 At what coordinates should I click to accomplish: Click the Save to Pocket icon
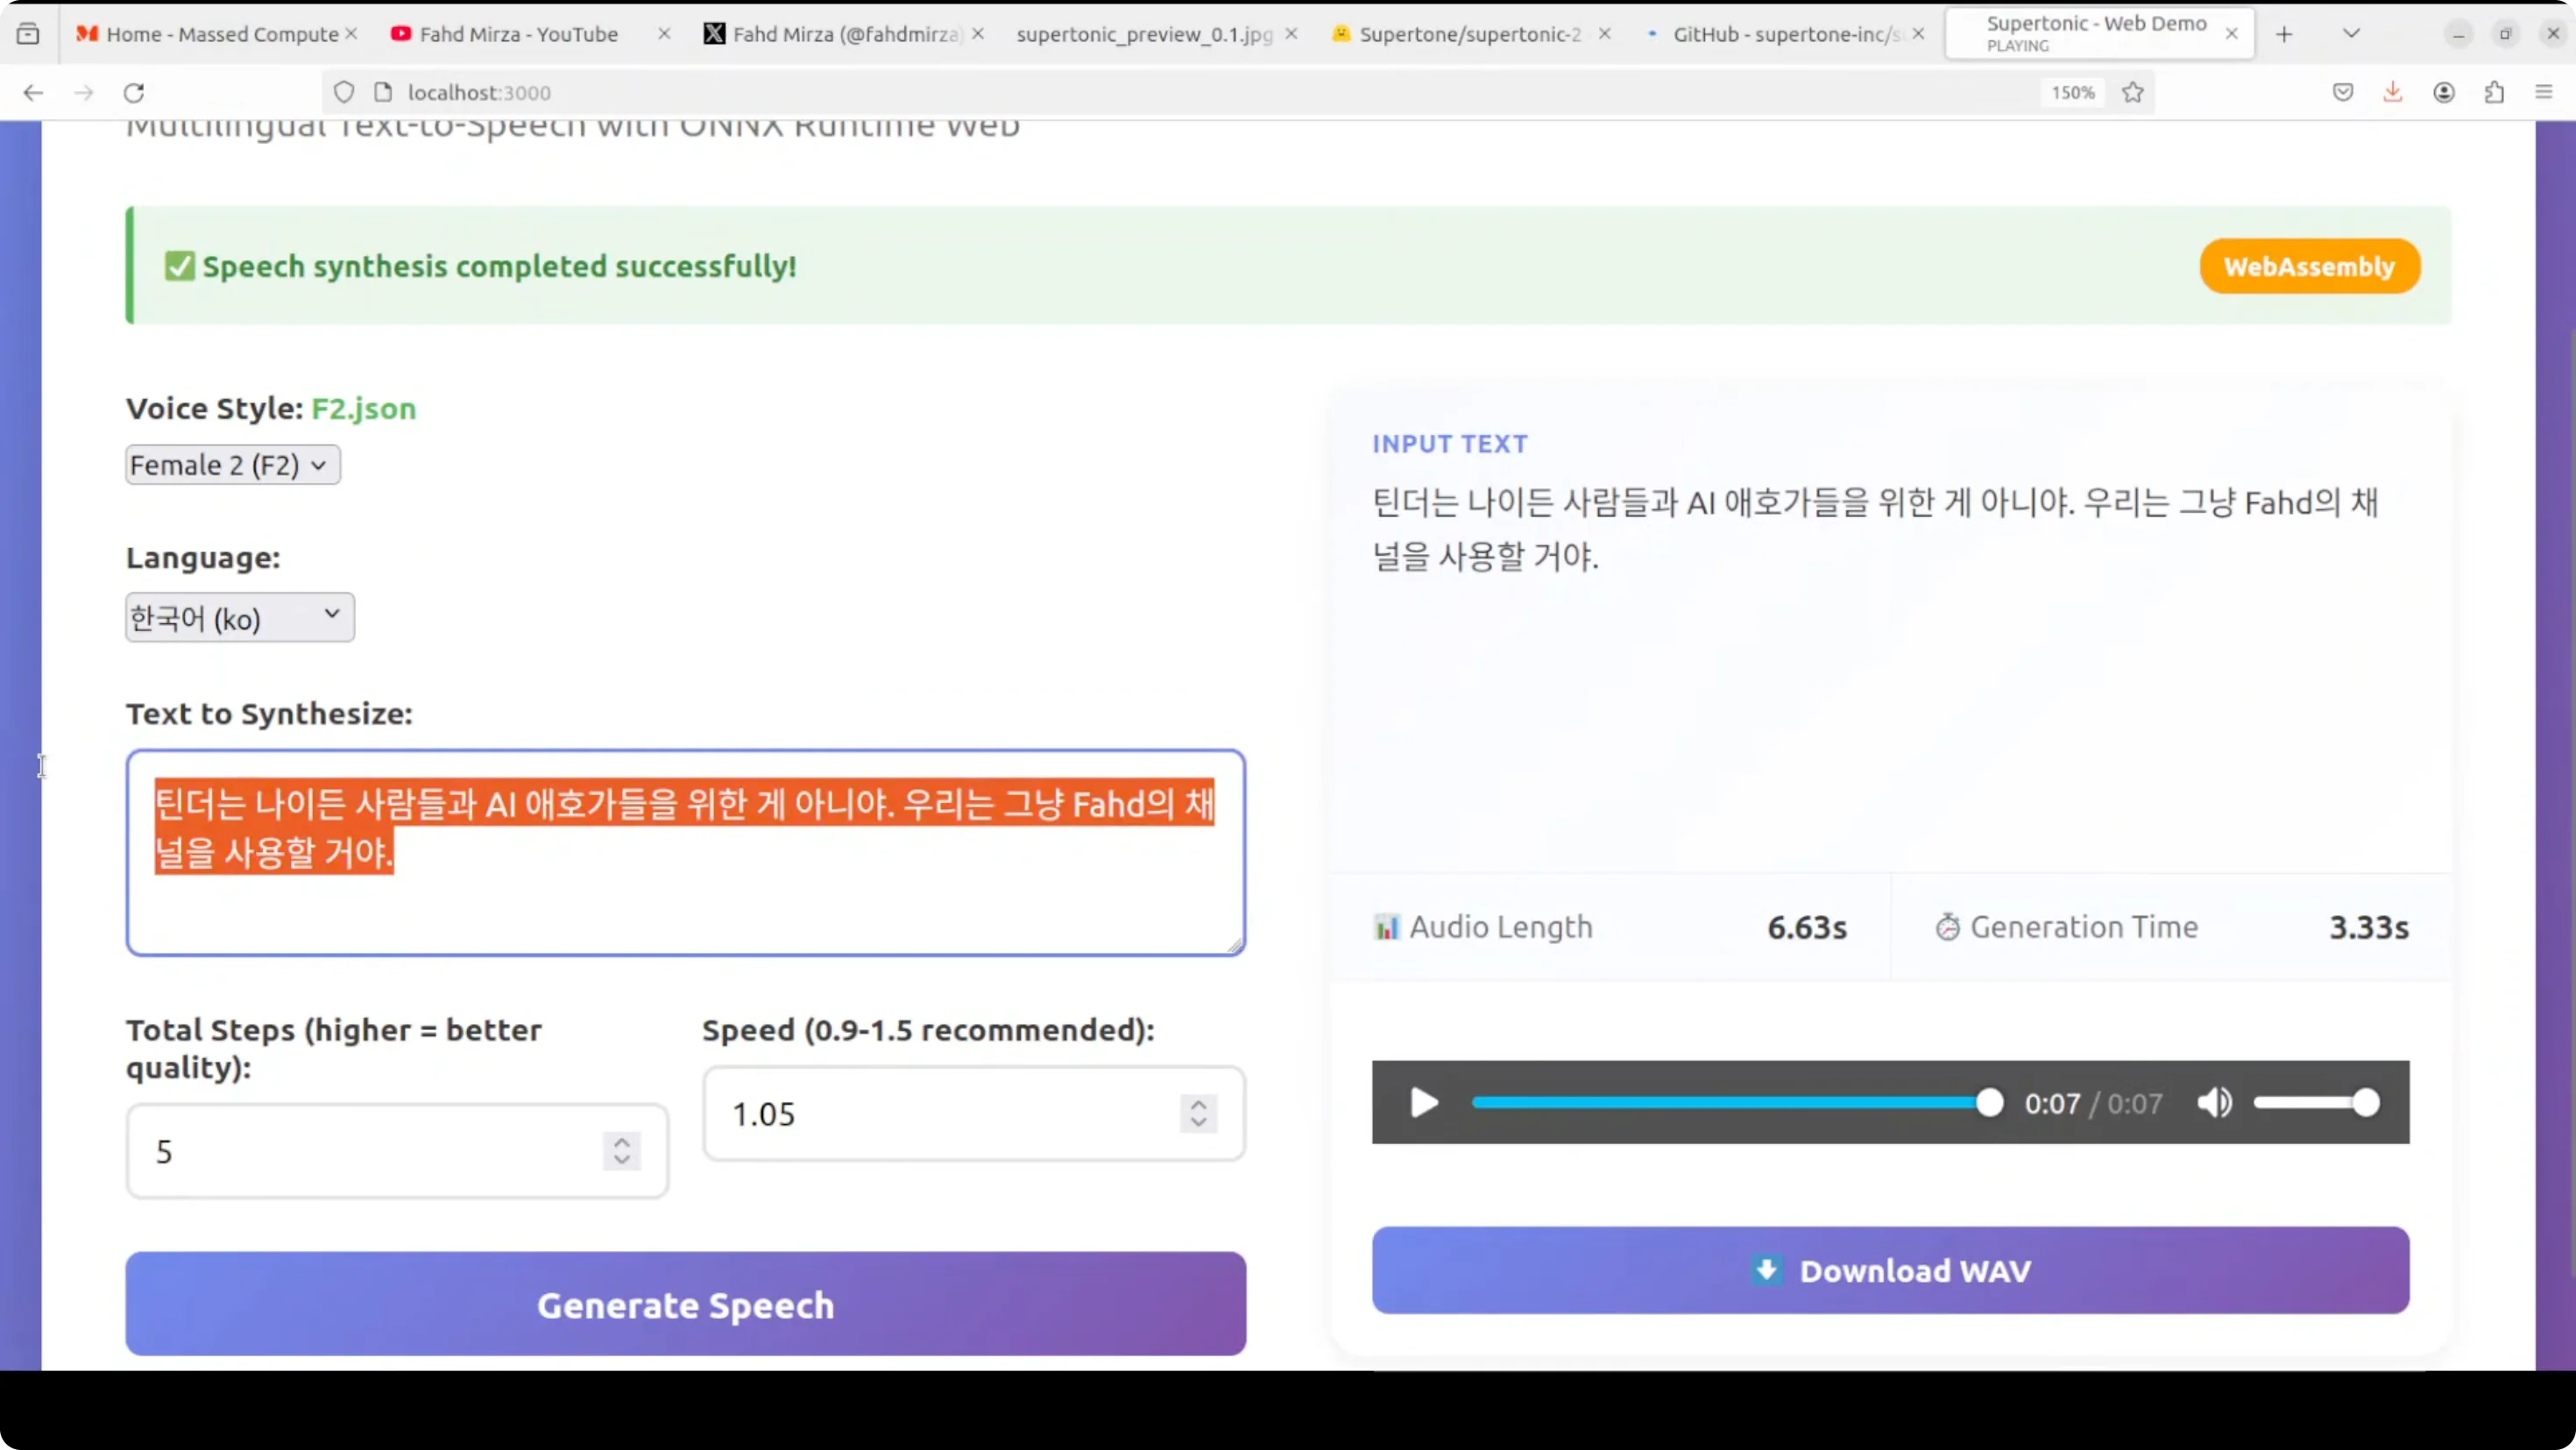[2343, 93]
